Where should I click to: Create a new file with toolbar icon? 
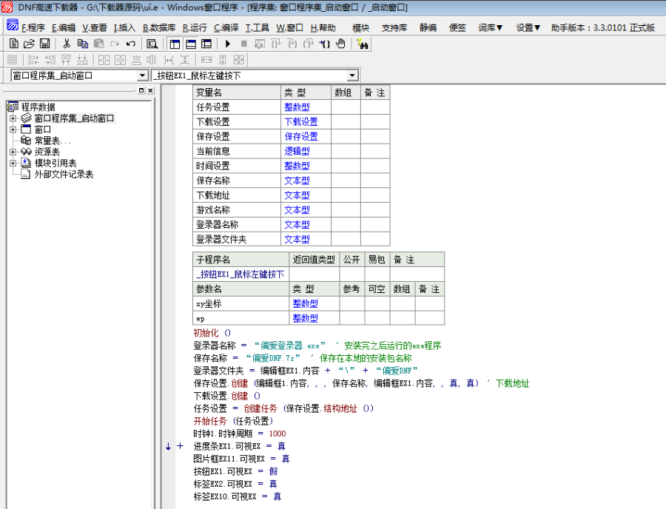13,44
